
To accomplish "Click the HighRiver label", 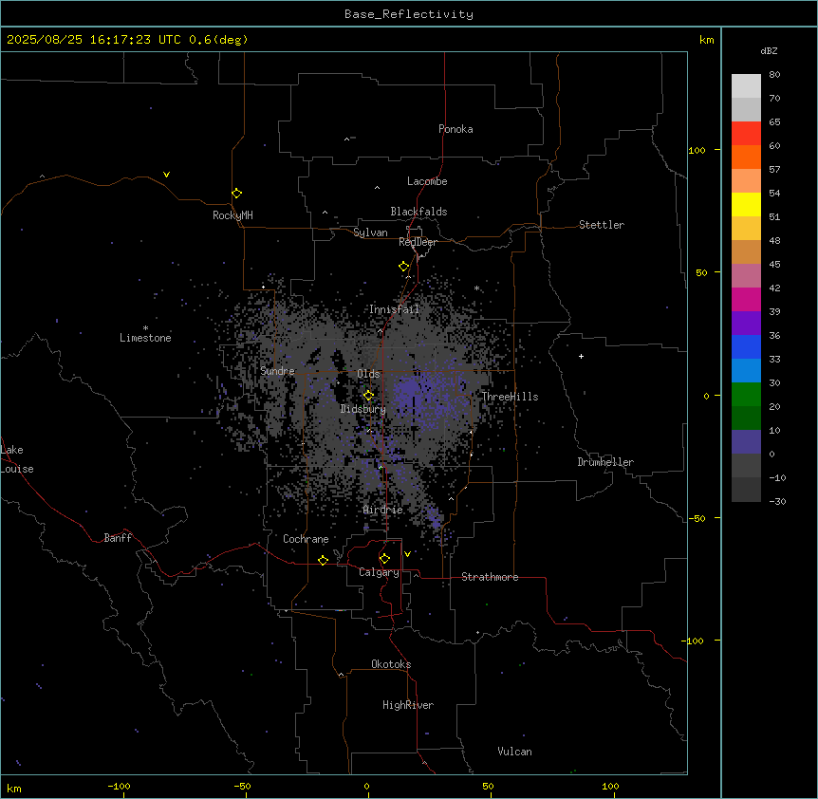I will pyautogui.click(x=408, y=705).
